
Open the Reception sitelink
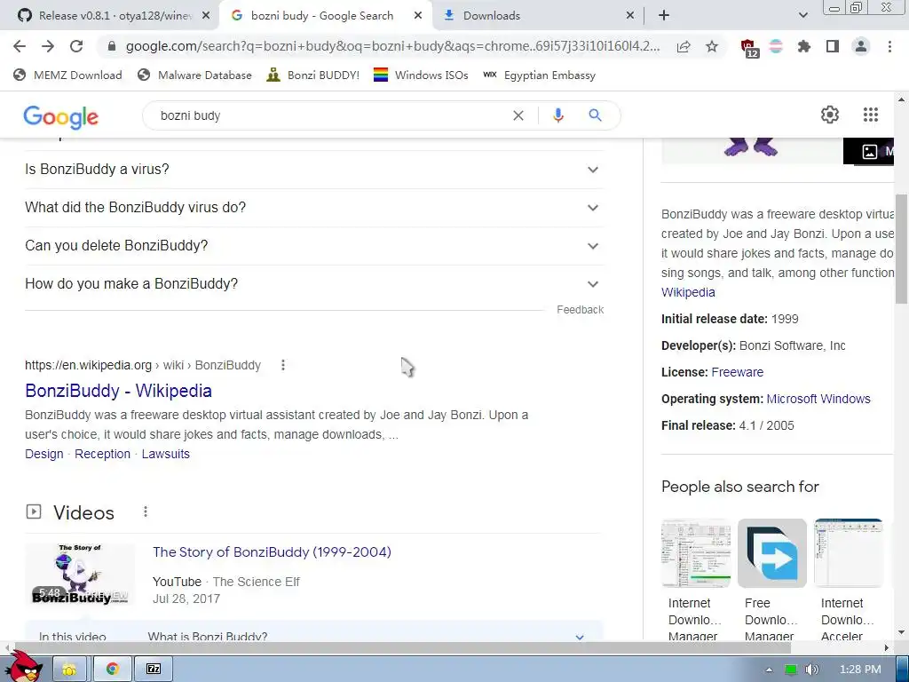[x=103, y=454]
